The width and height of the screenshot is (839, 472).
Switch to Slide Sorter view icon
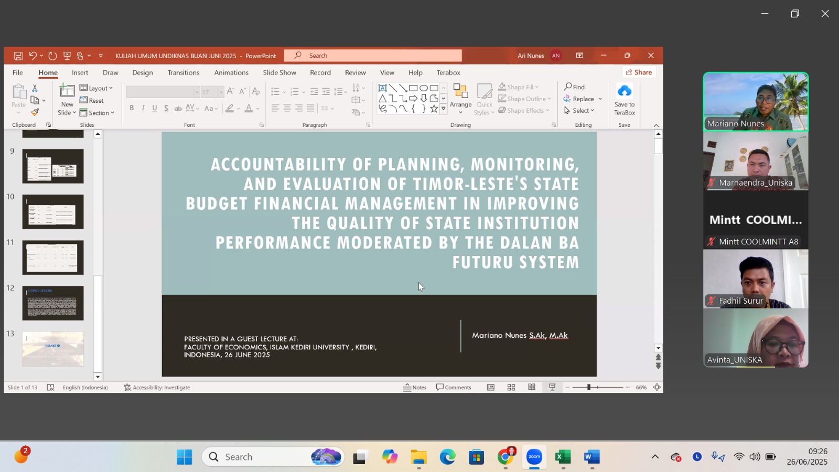coord(511,388)
